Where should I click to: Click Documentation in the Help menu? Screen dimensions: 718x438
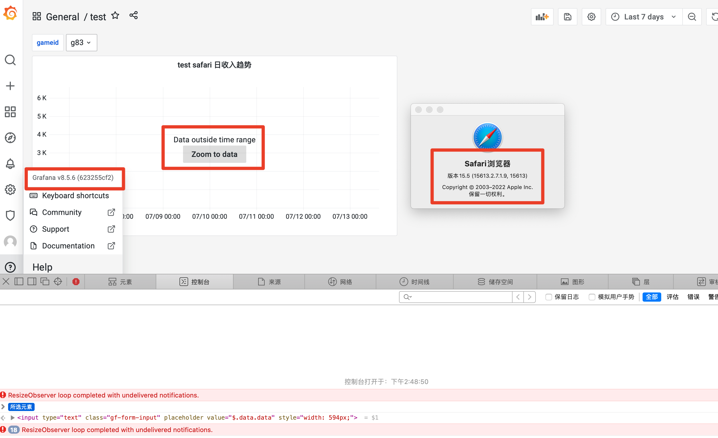click(x=68, y=246)
